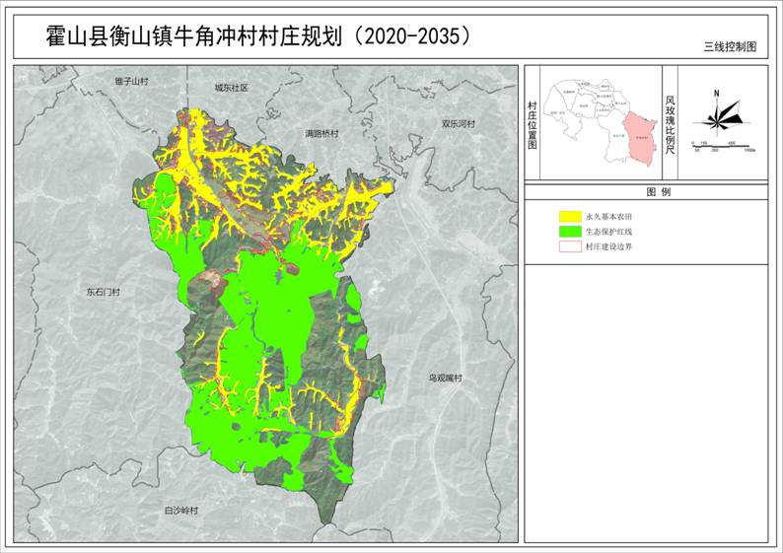Screen dimensions: 783x553
Task: Select the 双乐河村 village label
Action: (458, 124)
